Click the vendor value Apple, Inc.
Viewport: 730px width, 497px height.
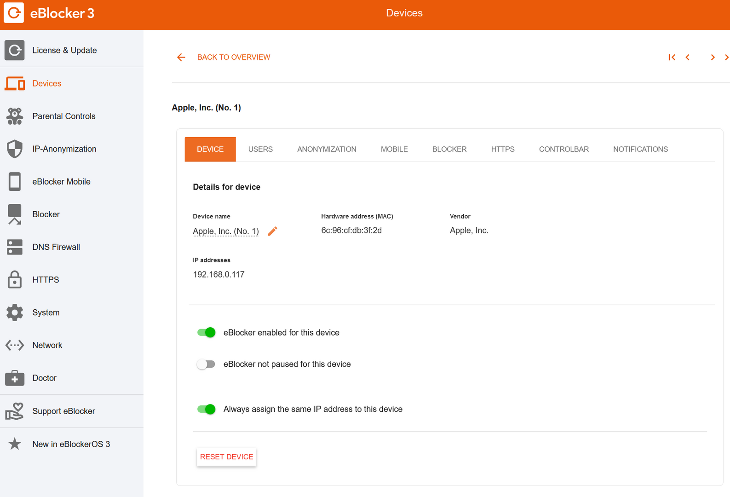469,231
